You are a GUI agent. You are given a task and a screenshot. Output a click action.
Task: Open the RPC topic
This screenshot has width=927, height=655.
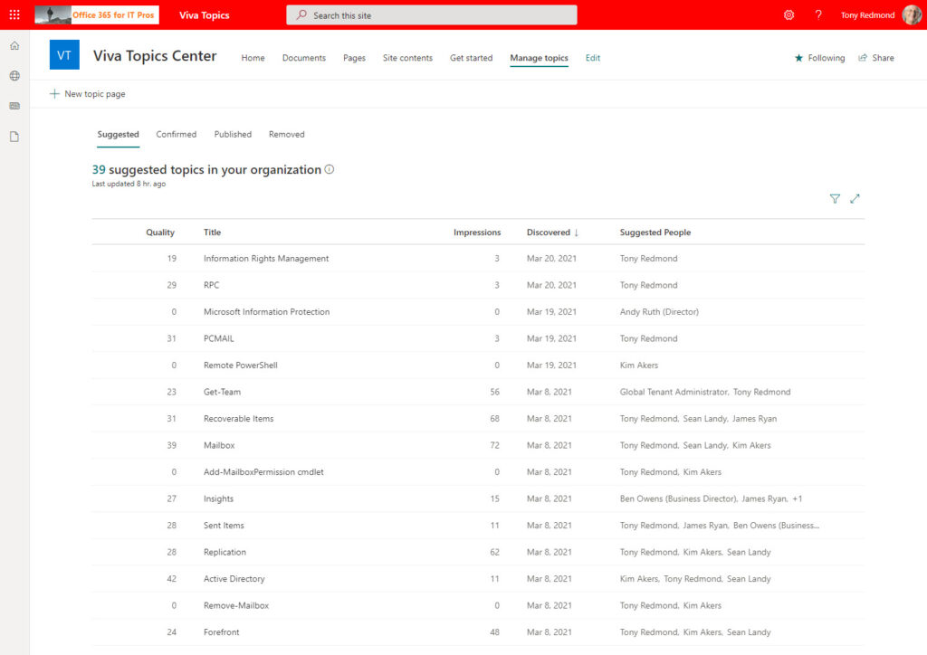pyautogui.click(x=212, y=285)
